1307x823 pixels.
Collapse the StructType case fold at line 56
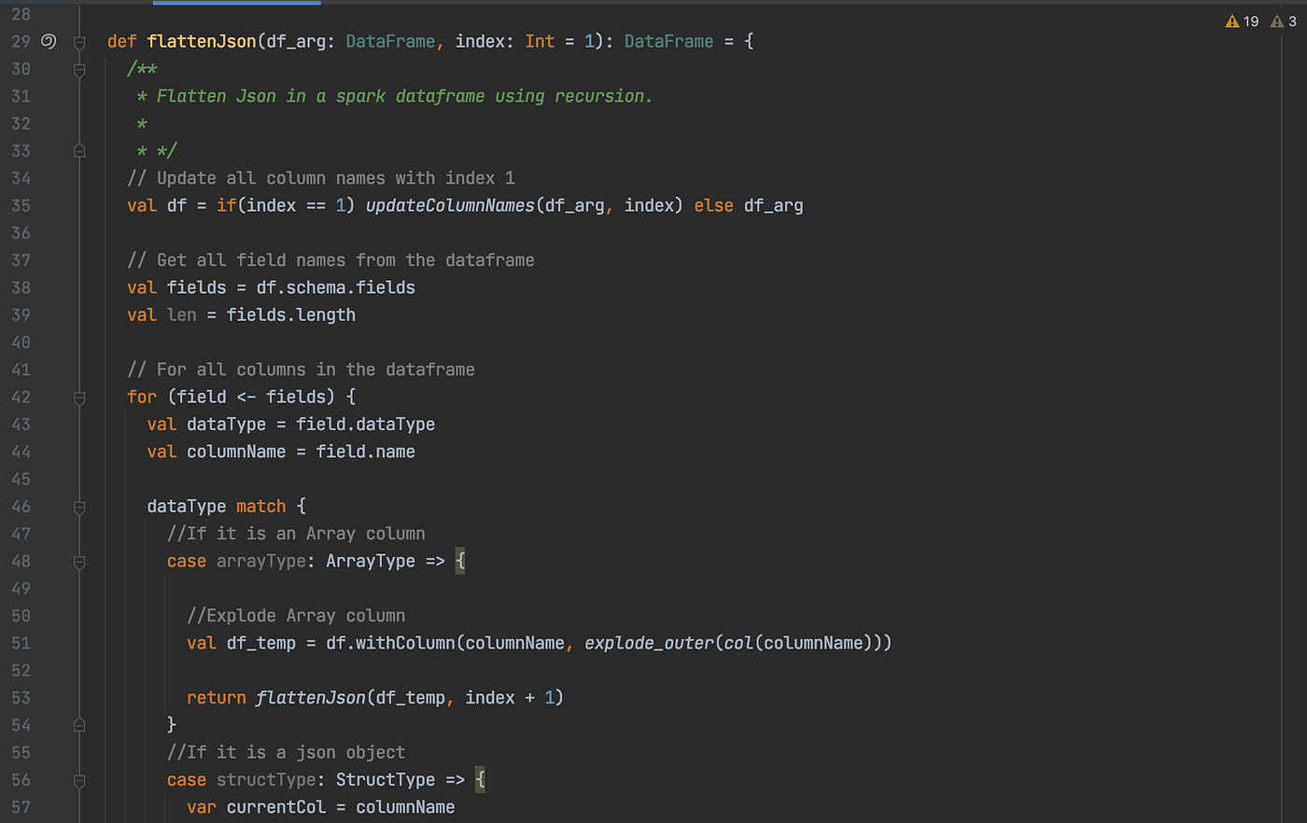(79, 781)
